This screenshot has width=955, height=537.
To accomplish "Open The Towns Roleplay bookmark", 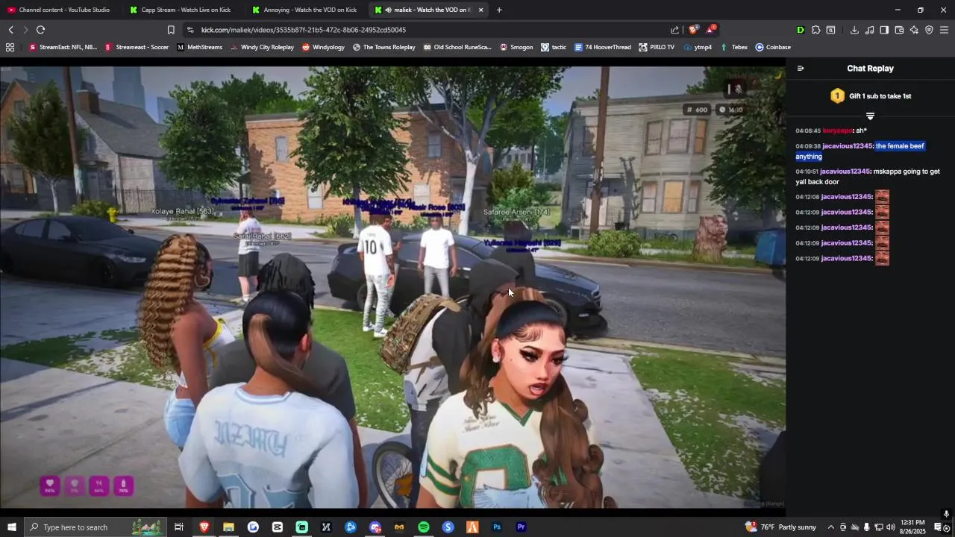I will coord(383,47).
